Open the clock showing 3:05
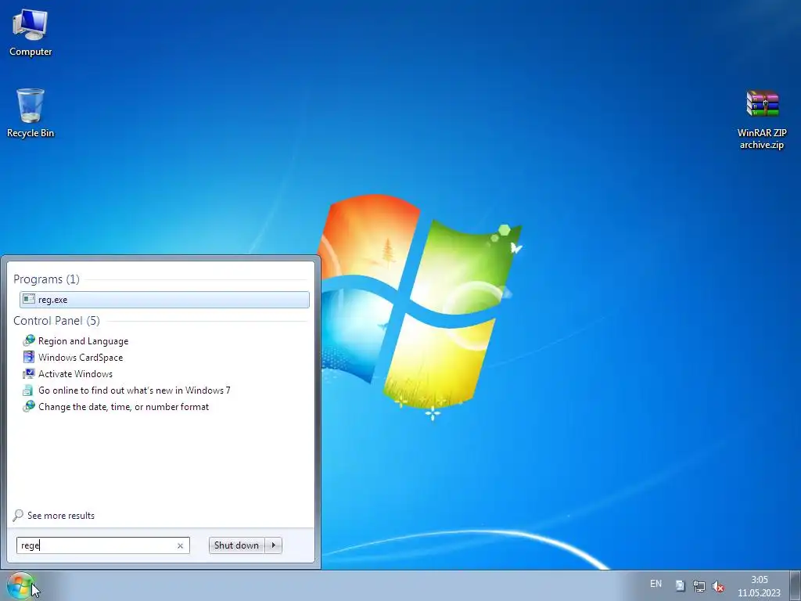 coord(759,586)
